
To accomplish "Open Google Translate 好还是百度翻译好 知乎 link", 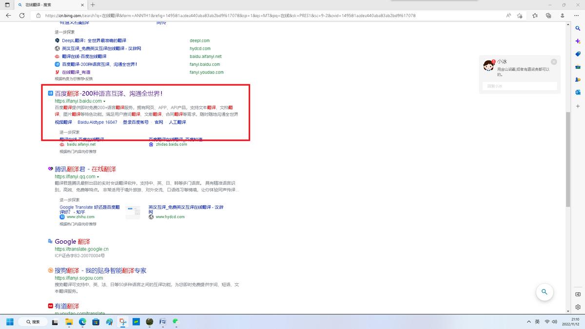I will (x=90, y=210).
